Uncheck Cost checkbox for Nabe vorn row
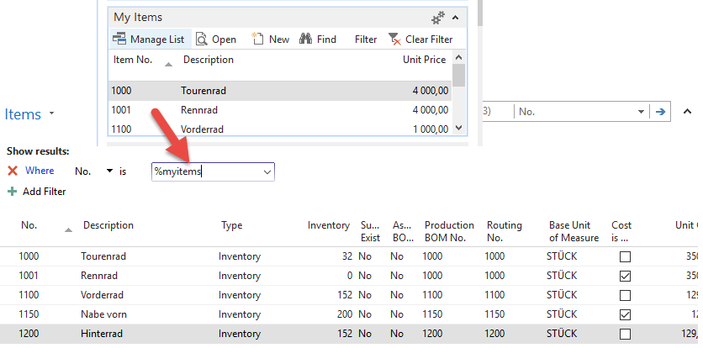703x348 pixels. (x=624, y=314)
